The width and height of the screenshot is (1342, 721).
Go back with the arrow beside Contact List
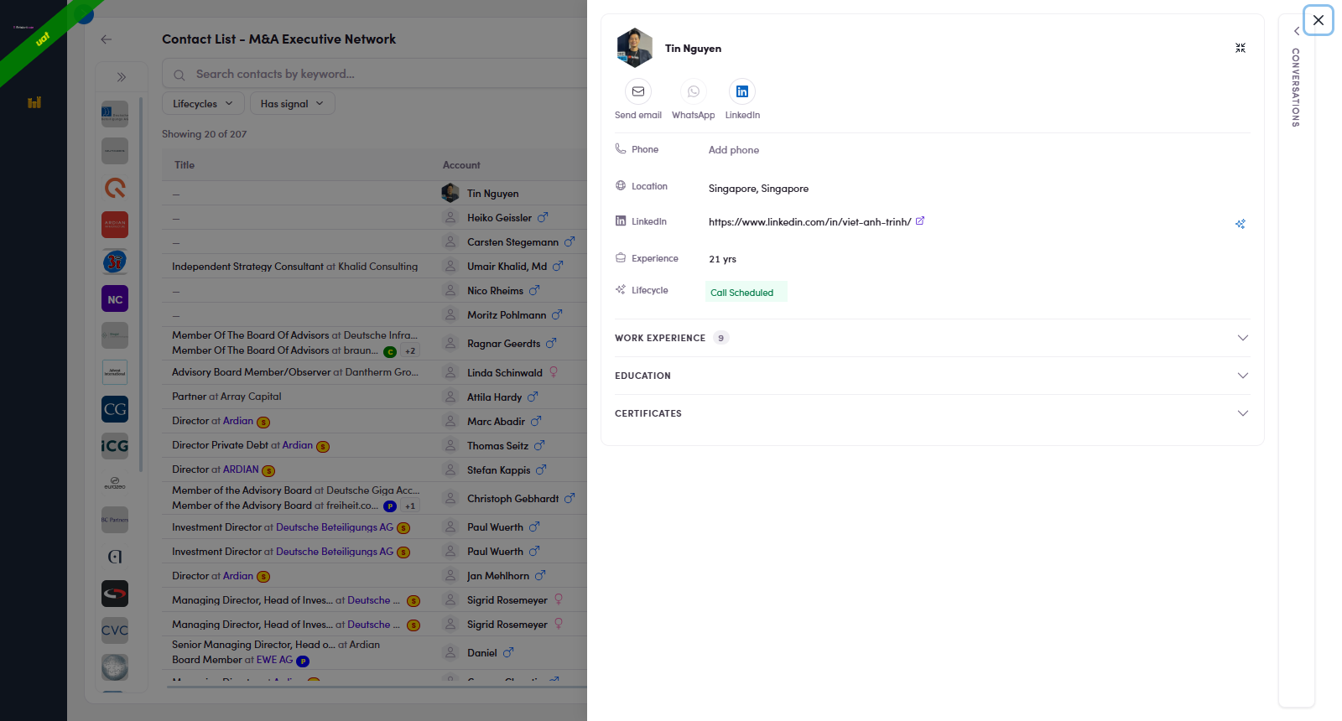click(x=106, y=39)
